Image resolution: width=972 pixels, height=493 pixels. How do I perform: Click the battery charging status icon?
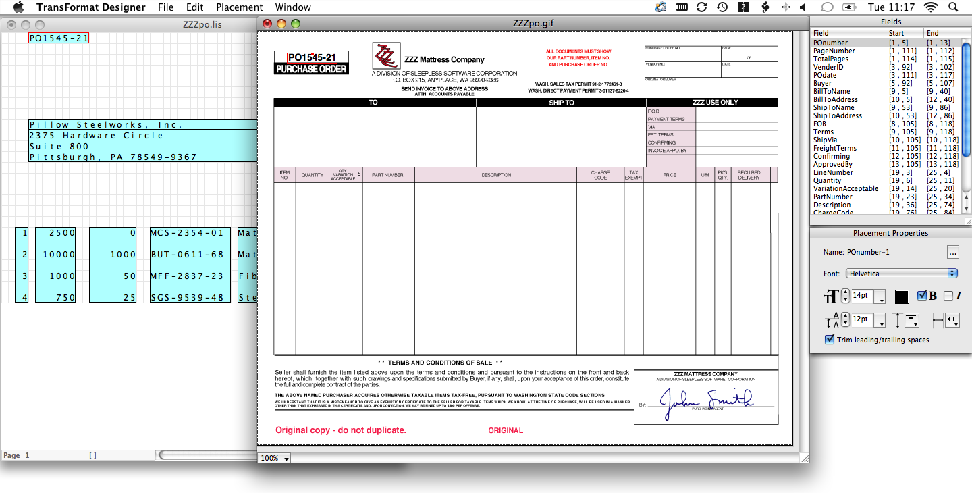(849, 7)
